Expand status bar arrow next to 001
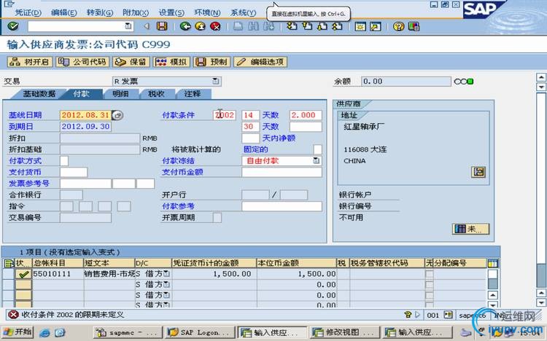This screenshot has height=341, width=547. tap(418, 315)
